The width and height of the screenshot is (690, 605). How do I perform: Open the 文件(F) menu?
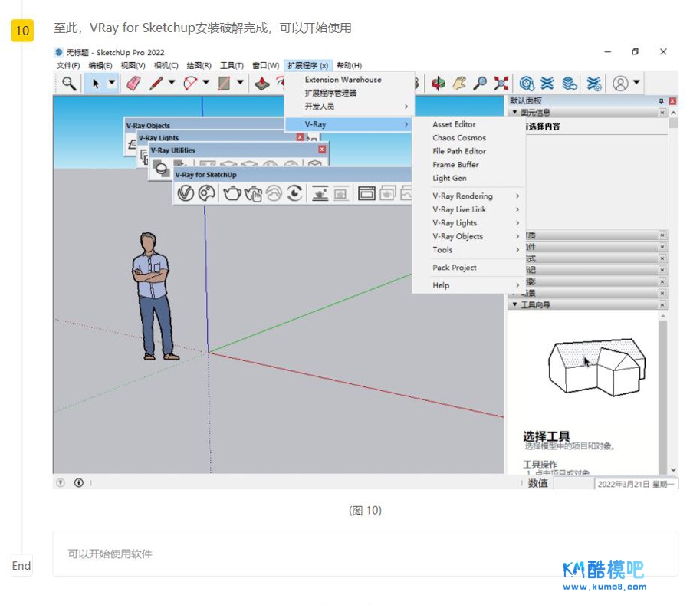click(68, 65)
